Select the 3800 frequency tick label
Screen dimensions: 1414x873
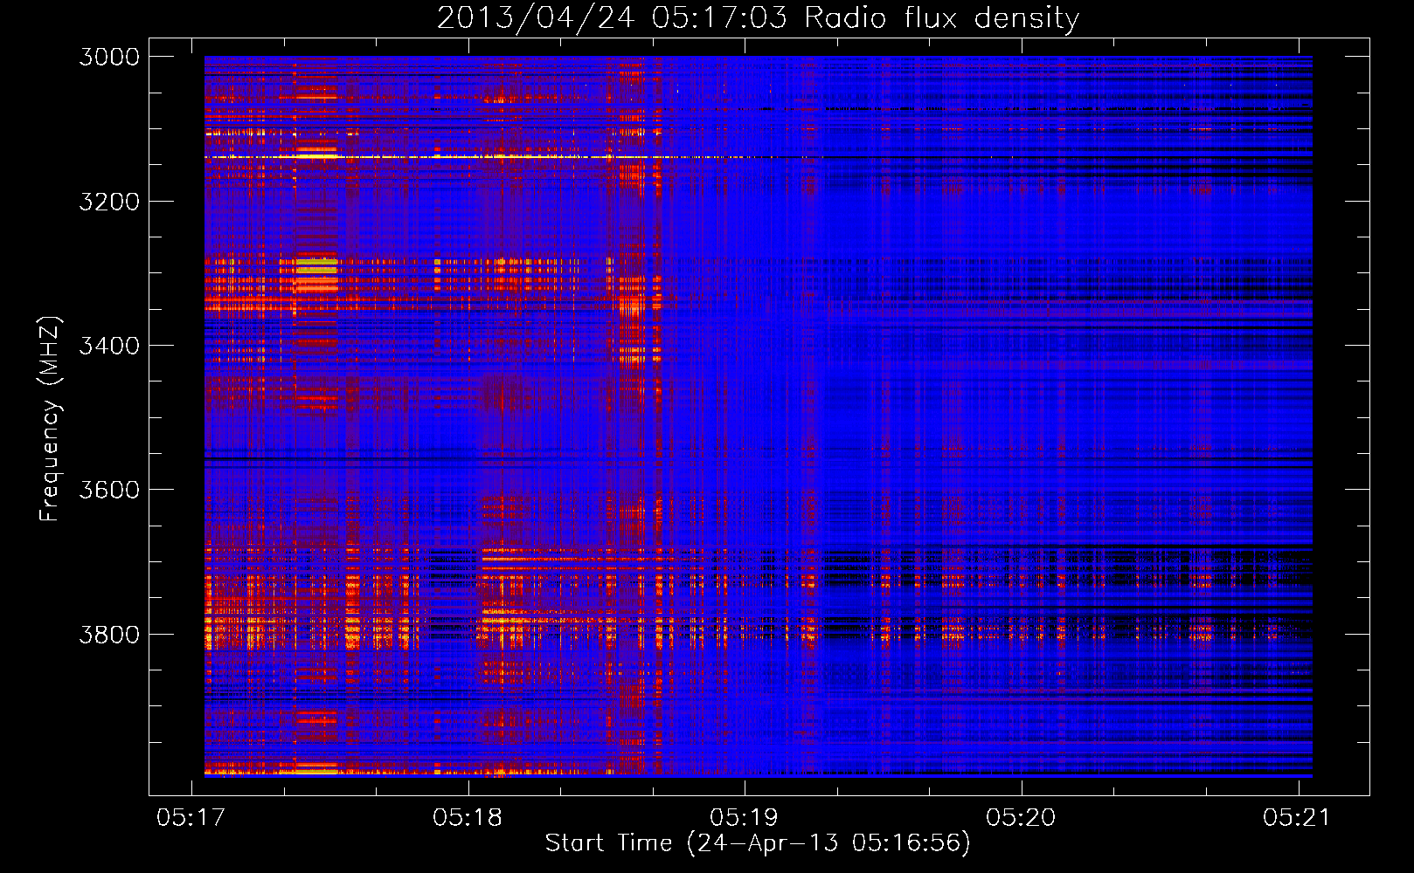109,634
